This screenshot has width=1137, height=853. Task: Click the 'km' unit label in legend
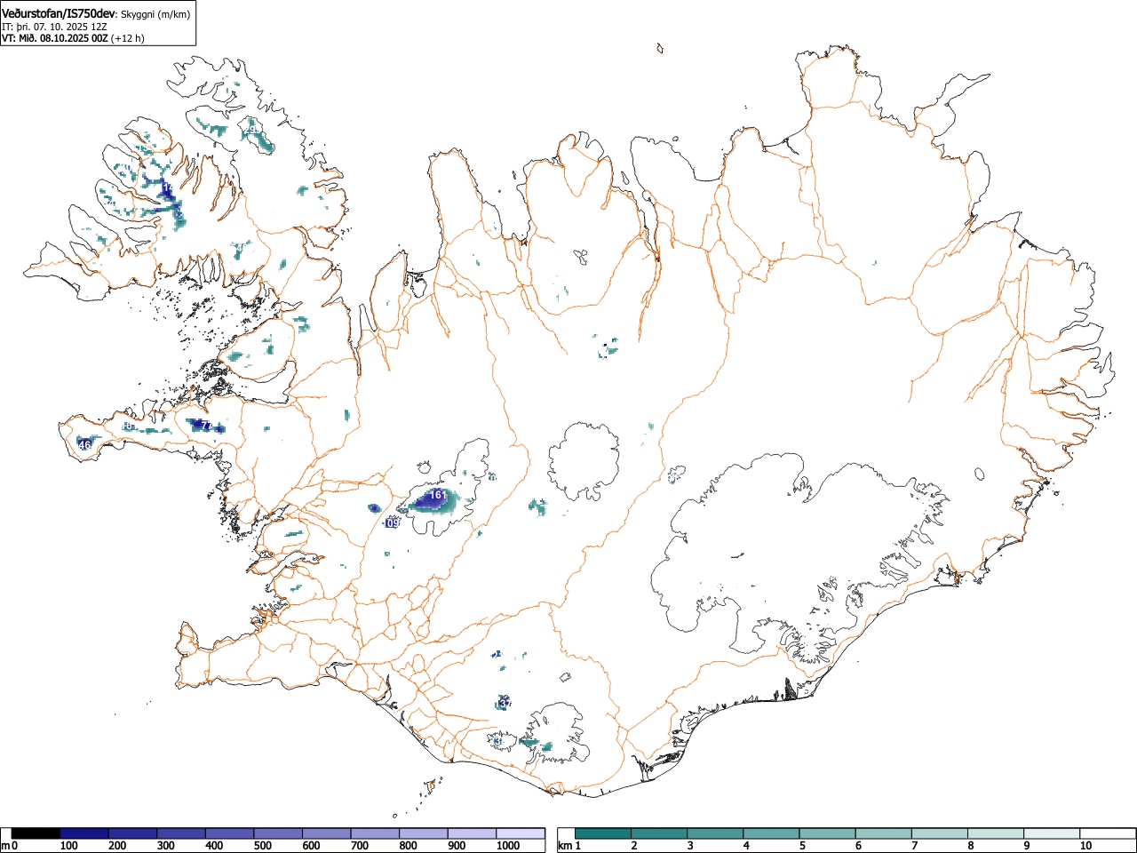click(x=564, y=846)
